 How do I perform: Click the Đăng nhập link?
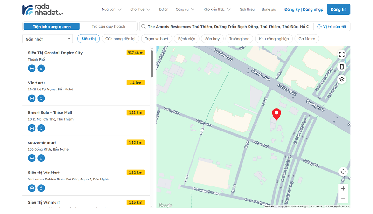313,9
